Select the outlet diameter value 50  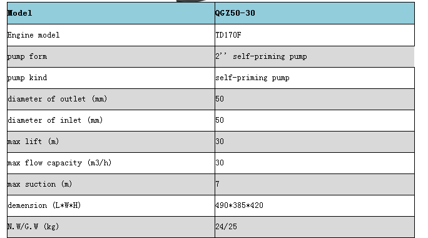pyautogui.click(x=220, y=99)
